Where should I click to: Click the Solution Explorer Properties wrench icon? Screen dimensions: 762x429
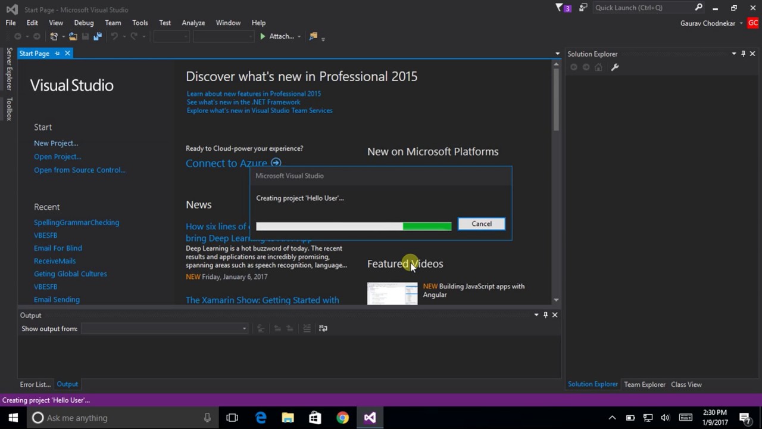pyautogui.click(x=615, y=67)
